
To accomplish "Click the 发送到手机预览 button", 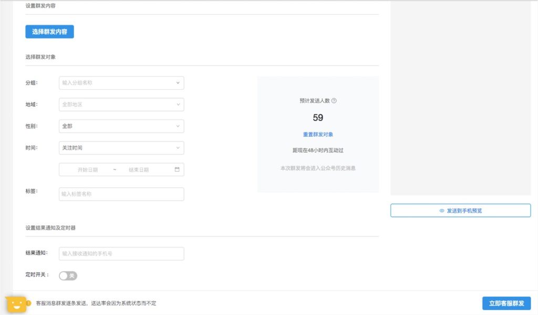I will [460, 211].
